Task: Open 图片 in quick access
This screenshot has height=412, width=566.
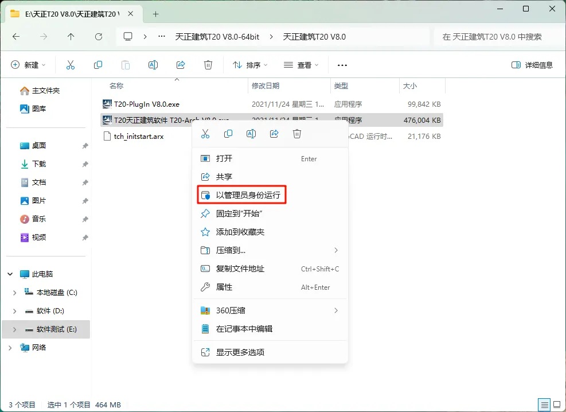Action: (x=33, y=201)
